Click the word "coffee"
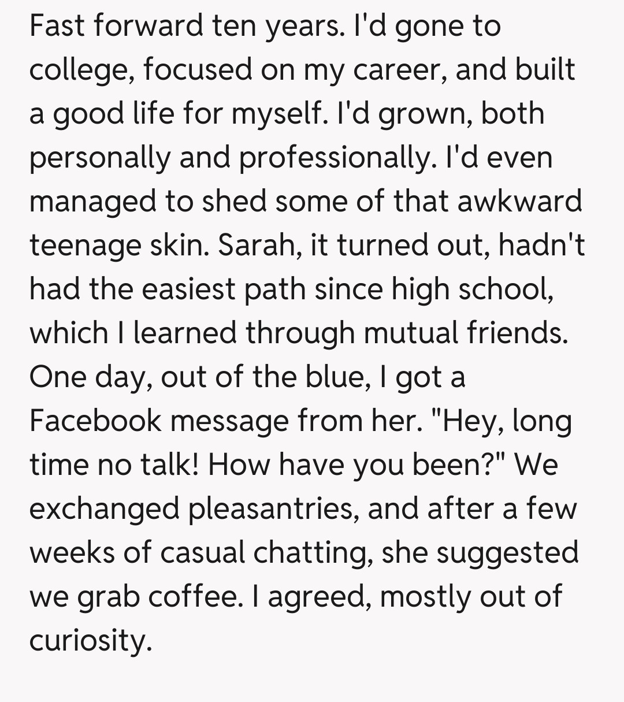 [192, 597]
